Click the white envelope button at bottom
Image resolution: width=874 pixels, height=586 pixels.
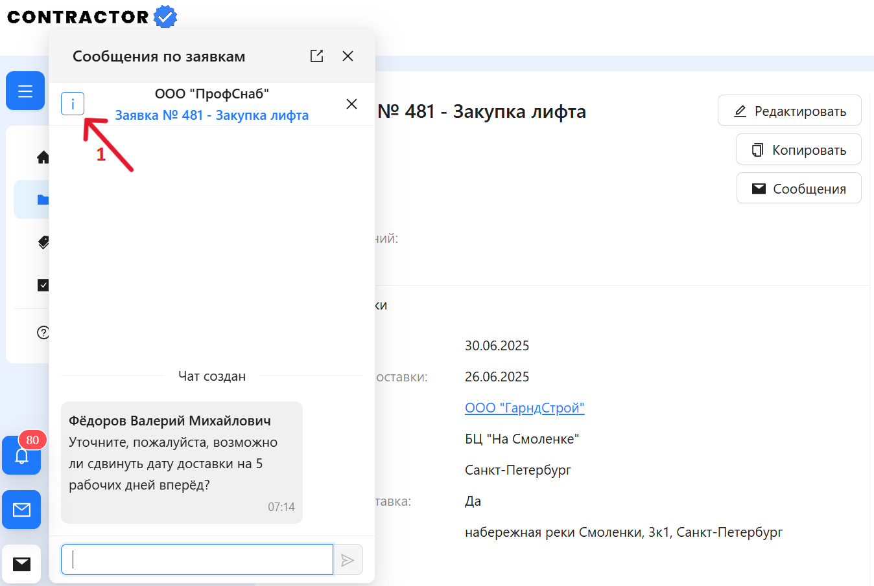tap(21, 564)
